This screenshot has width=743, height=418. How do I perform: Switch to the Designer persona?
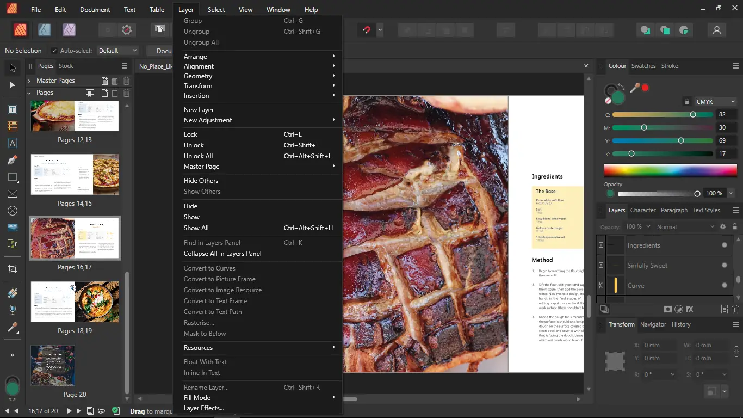pyautogui.click(x=45, y=30)
